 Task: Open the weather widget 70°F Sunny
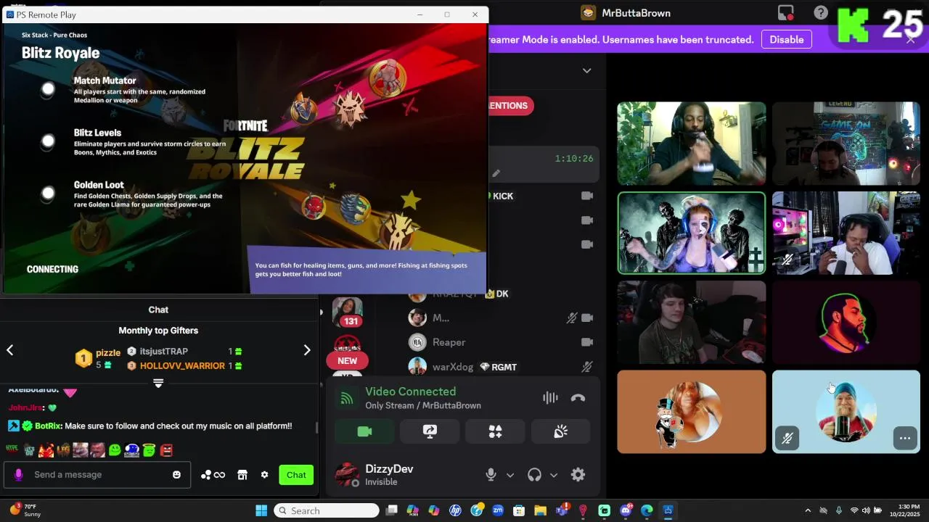click(x=25, y=510)
